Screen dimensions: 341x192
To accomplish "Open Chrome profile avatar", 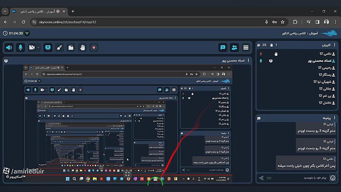I will (x=327, y=22).
